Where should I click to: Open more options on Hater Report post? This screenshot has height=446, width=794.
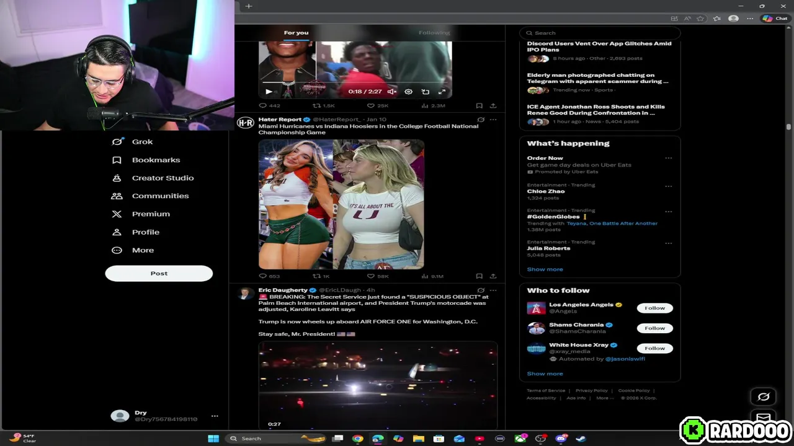coord(493,120)
